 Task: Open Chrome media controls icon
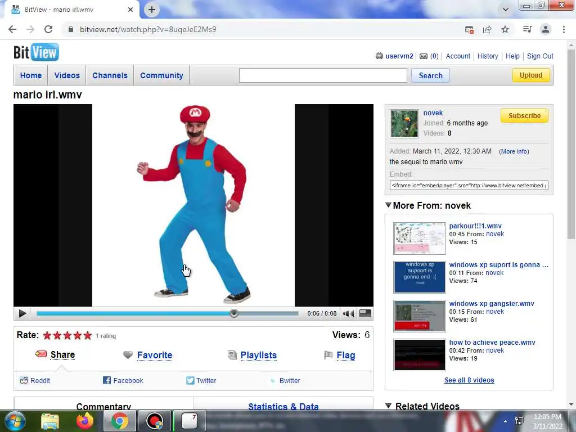(527, 29)
